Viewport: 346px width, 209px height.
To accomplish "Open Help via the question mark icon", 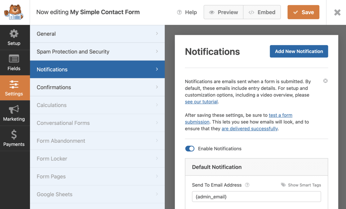I will tap(179, 12).
